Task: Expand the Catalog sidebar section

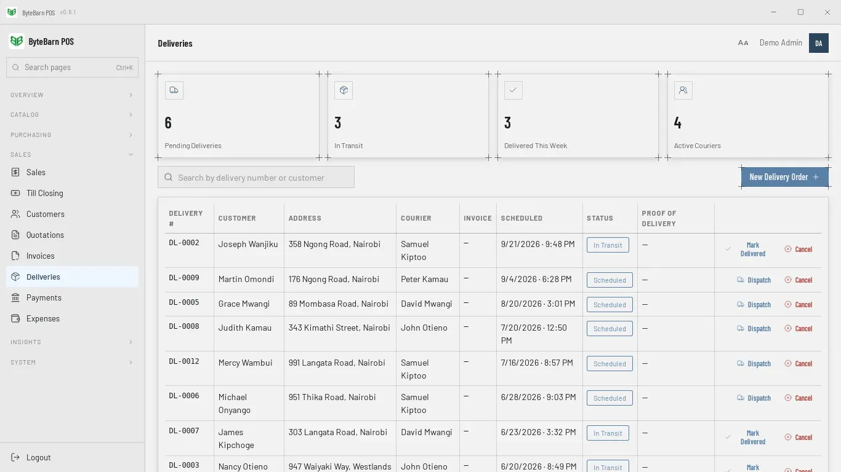Action: point(72,115)
